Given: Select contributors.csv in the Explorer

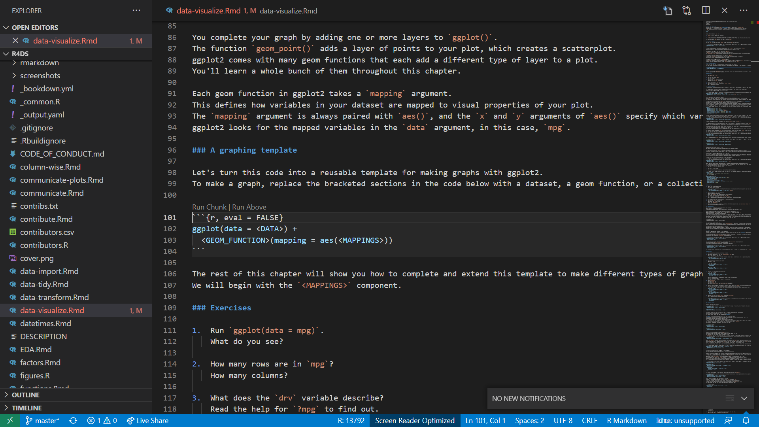Looking at the screenshot, I should coord(47,232).
